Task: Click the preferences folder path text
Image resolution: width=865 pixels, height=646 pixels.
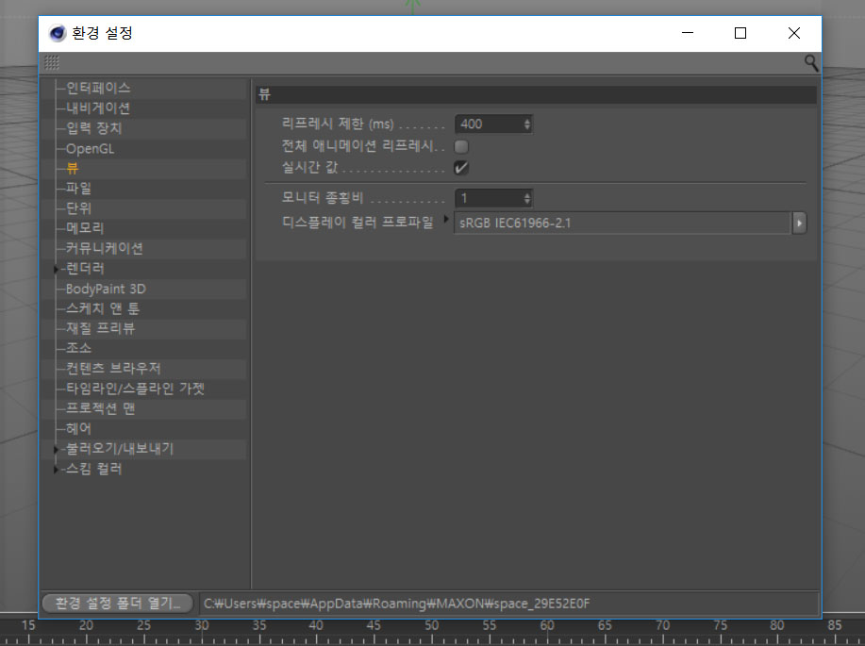Action: point(396,604)
